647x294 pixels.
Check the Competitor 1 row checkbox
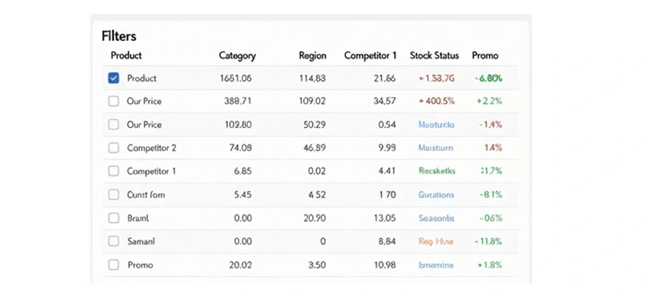pyautogui.click(x=114, y=171)
